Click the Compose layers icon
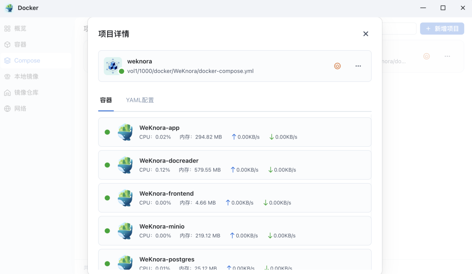Screen dimensions: 472x274 7,60
